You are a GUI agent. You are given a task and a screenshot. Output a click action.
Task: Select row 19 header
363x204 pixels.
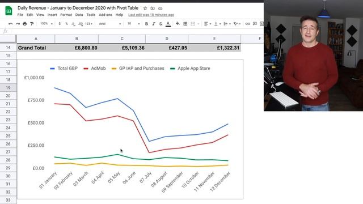[8, 88]
